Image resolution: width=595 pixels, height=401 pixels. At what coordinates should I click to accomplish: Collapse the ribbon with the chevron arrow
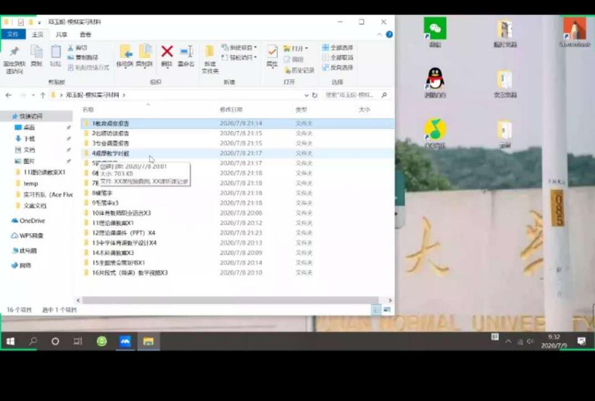[381, 35]
